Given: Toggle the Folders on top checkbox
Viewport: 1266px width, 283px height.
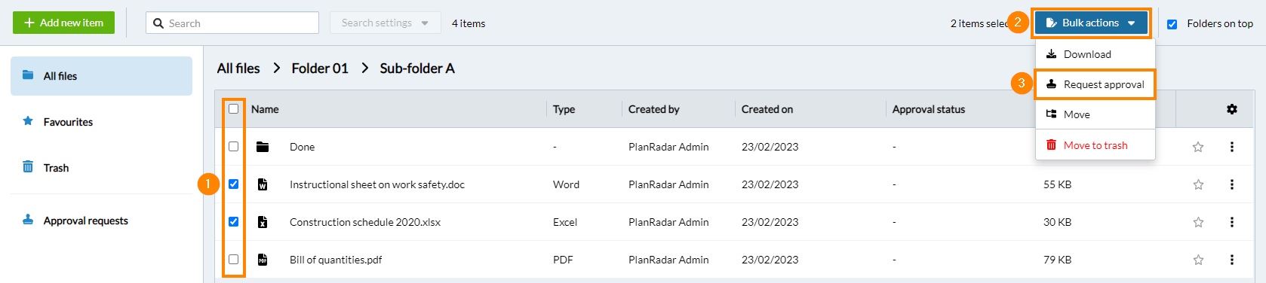Looking at the screenshot, I should coord(1172,24).
